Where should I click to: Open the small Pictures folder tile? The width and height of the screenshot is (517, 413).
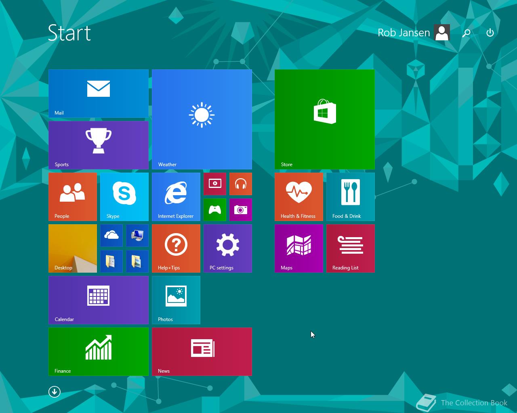pos(137,261)
